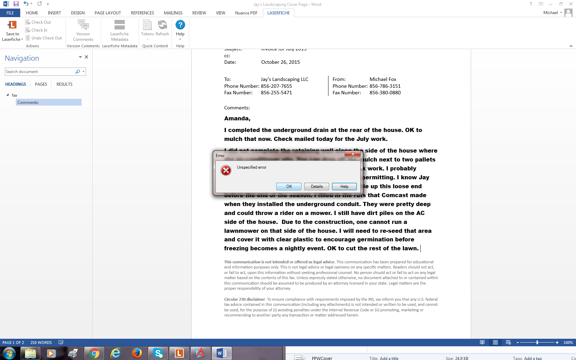Expand the Help dropdown arrow in ribbon
This screenshot has height=360, width=576.
click(x=180, y=39)
